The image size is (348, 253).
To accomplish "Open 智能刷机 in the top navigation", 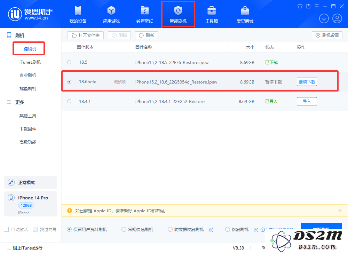I will tap(178, 15).
